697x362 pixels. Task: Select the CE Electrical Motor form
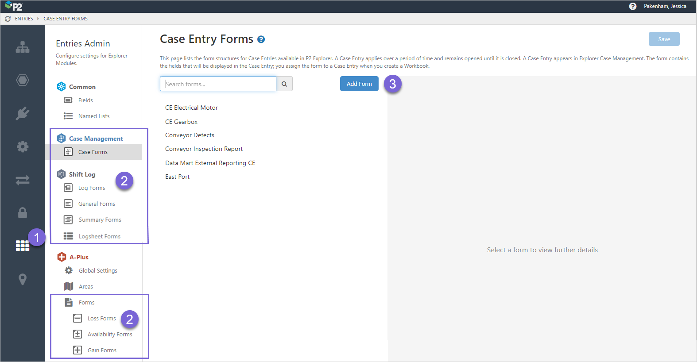[191, 108]
